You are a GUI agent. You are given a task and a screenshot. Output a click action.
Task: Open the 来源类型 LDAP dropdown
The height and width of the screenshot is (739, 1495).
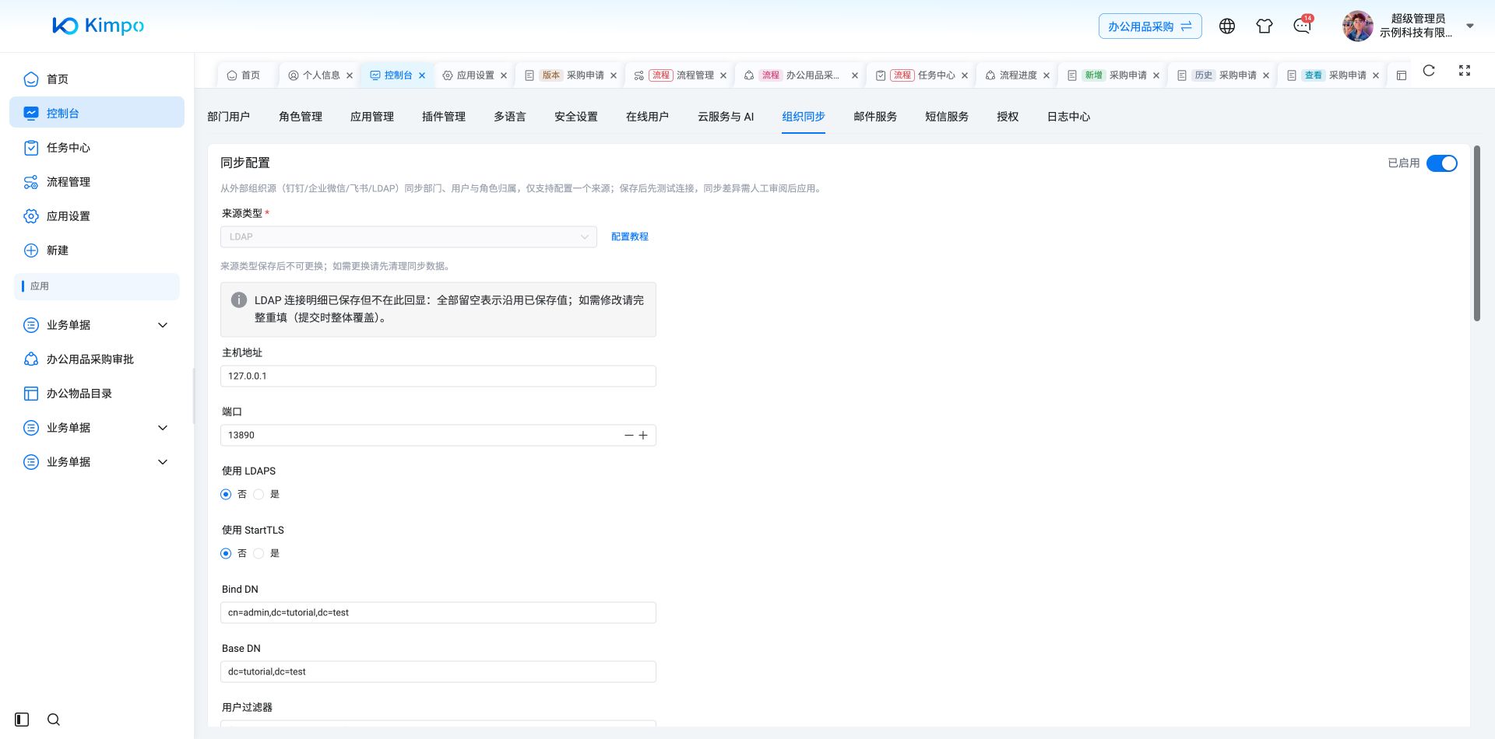(x=409, y=236)
